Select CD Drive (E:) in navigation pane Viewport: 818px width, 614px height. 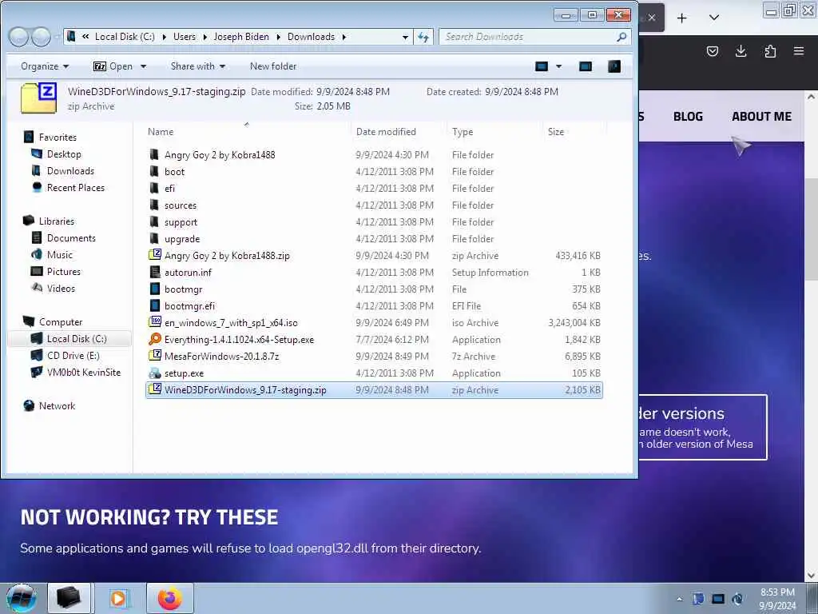(x=73, y=356)
